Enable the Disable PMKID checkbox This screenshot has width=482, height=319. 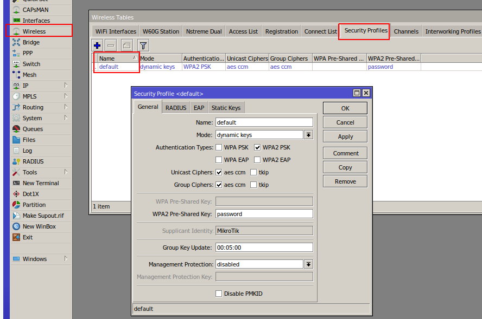coord(219,293)
